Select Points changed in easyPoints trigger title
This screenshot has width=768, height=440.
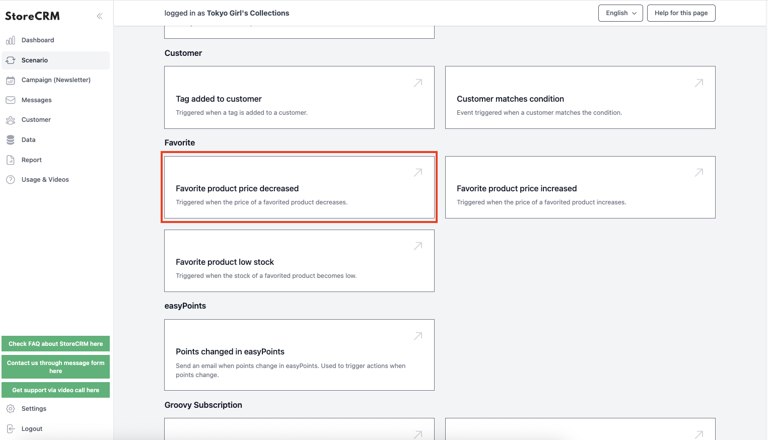pos(230,352)
